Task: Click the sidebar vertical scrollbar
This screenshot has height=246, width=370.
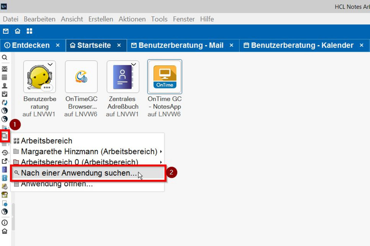Action: (x=13, y=217)
